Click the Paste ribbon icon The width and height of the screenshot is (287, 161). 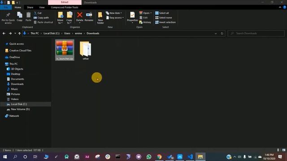pos(28,17)
